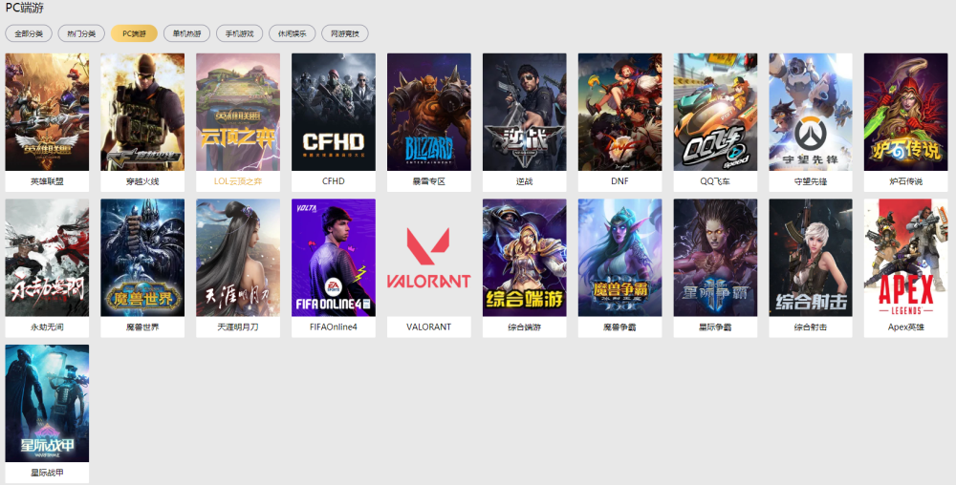Open the 星际争霸 cover image
The width and height of the screenshot is (956, 485).
tap(715, 258)
